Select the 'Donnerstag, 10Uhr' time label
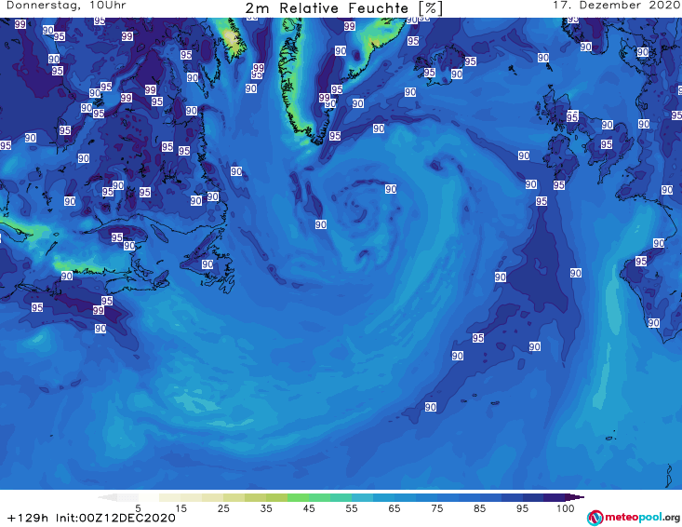Viewport: 682px width, 527px height. [66, 6]
